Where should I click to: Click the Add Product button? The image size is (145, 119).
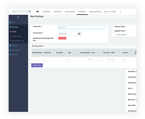37,65
